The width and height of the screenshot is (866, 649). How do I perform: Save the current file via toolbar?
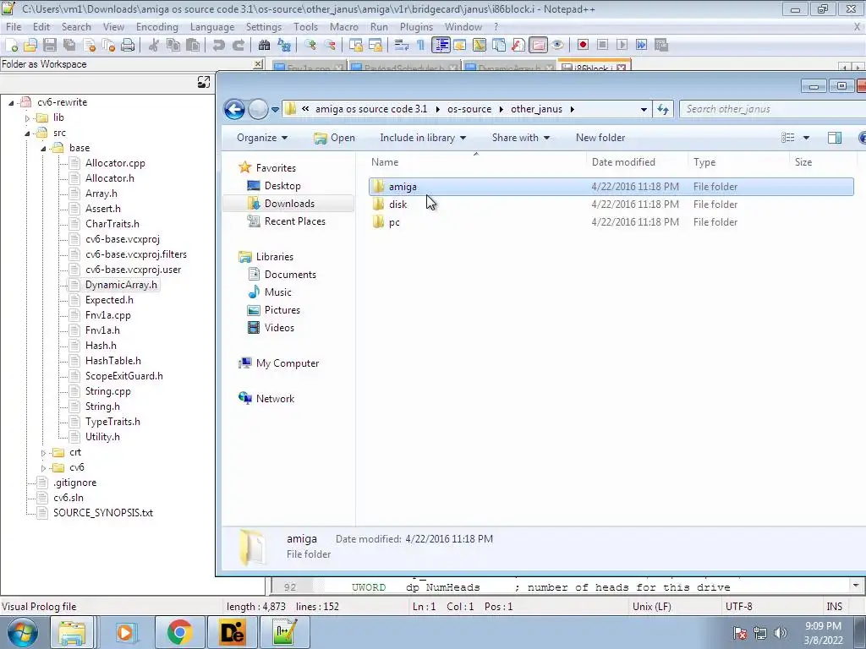click(x=50, y=46)
